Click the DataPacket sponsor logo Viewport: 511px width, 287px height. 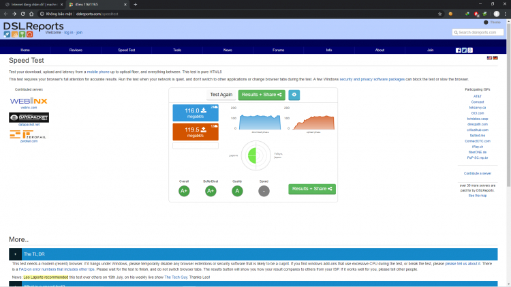[29, 117]
